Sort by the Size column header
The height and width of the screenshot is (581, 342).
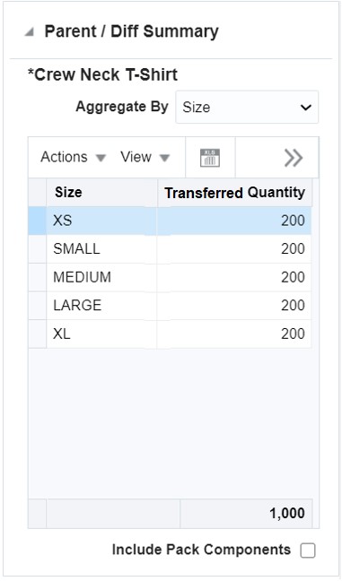pyautogui.click(x=101, y=193)
